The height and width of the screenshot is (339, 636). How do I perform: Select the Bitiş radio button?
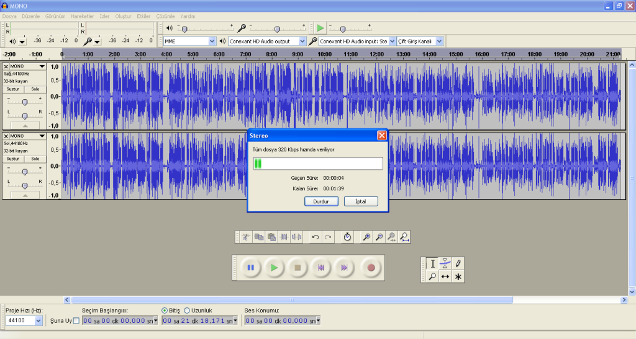point(164,310)
